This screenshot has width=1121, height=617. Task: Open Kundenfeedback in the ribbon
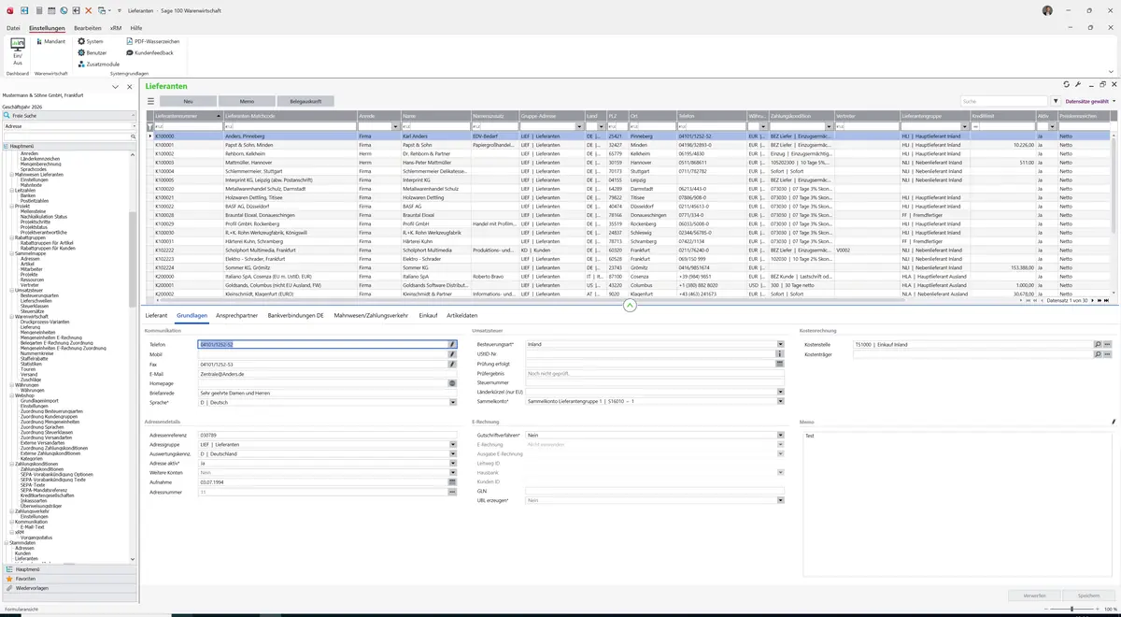pos(149,52)
